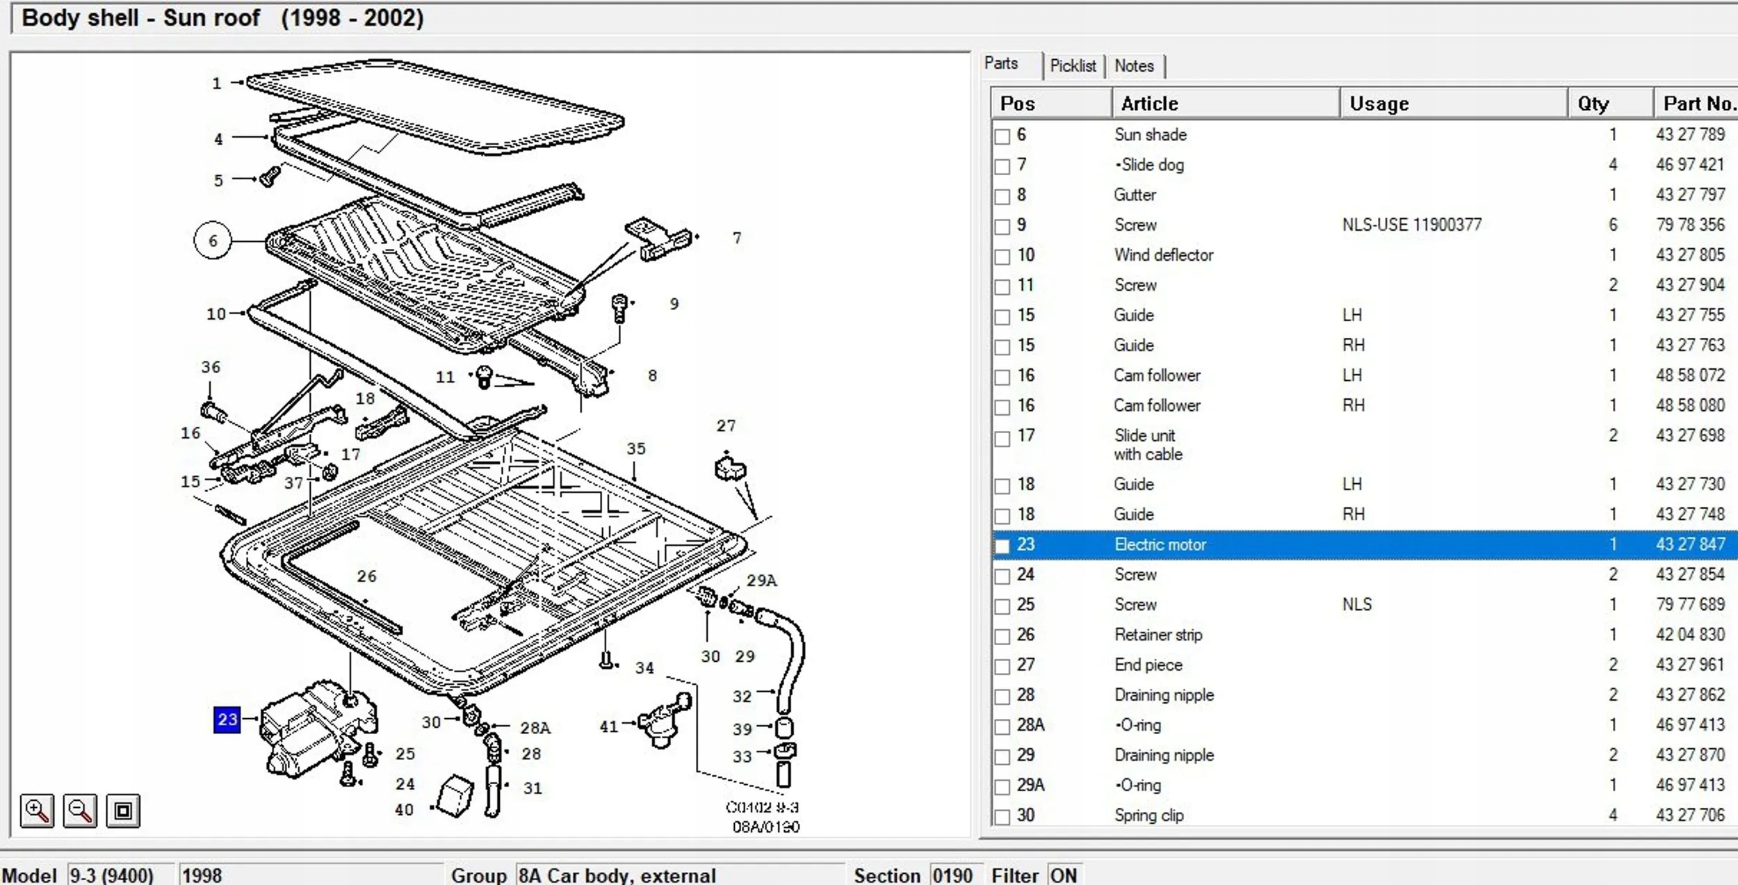Switch to the Picklist tab
The height and width of the screenshot is (885, 1738).
pyautogui.click(x=1072, y=66)
